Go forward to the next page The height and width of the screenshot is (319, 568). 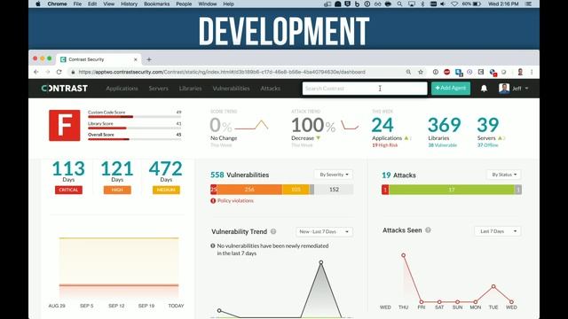point(47,72)
